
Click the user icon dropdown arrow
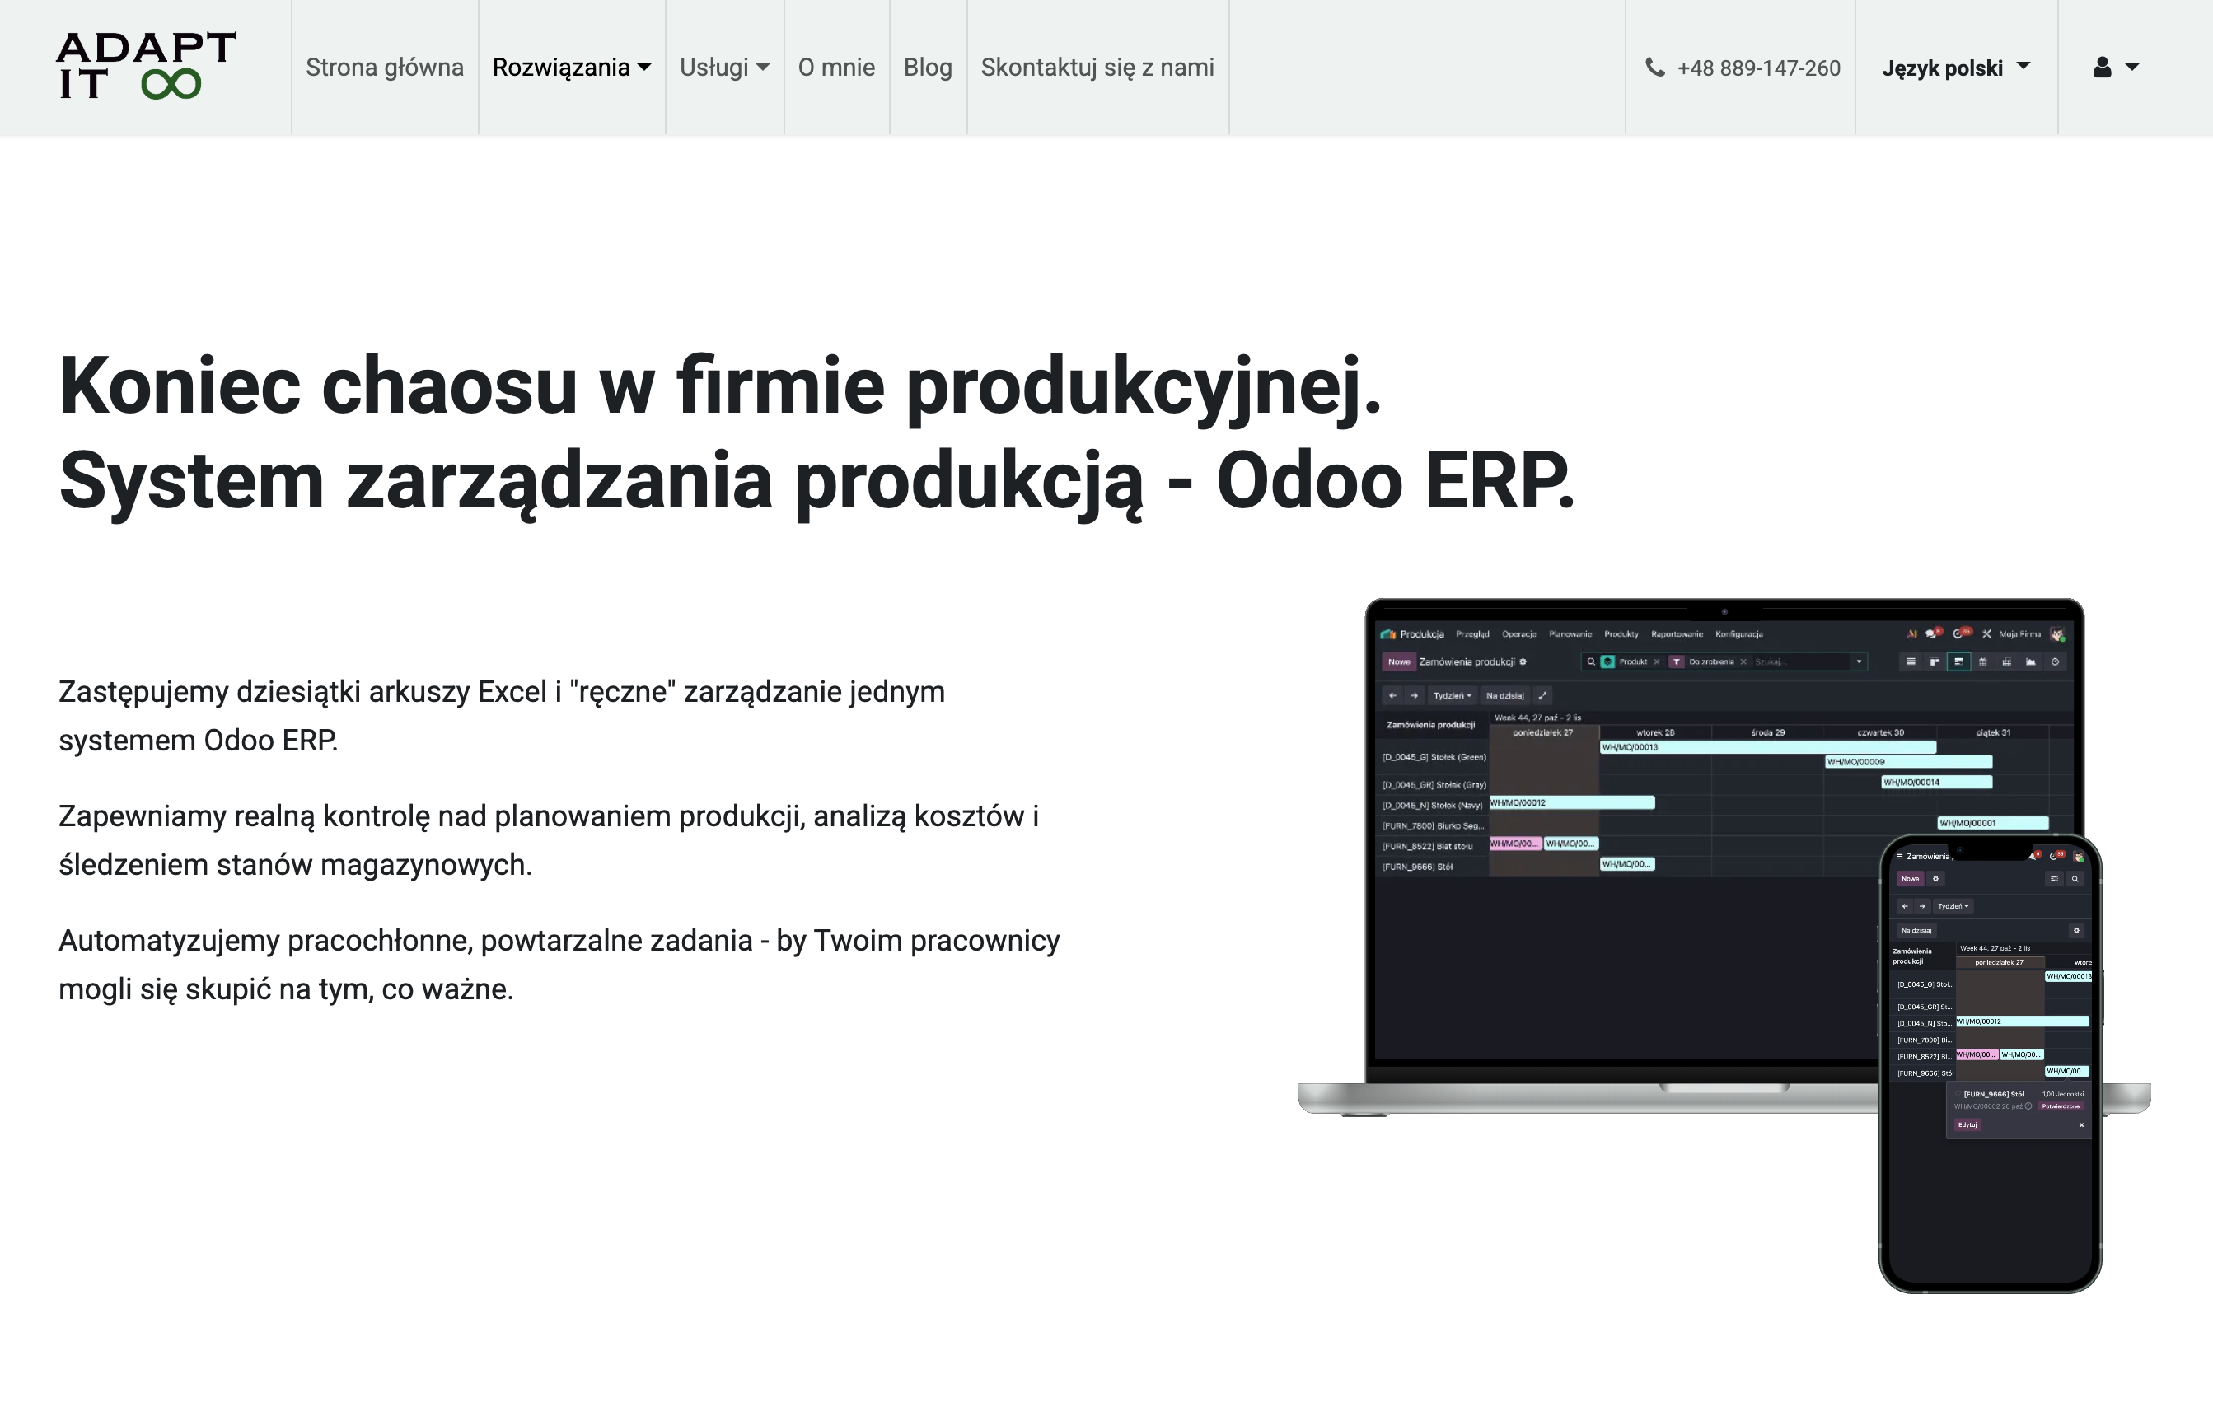click(x=2132, y=67)
